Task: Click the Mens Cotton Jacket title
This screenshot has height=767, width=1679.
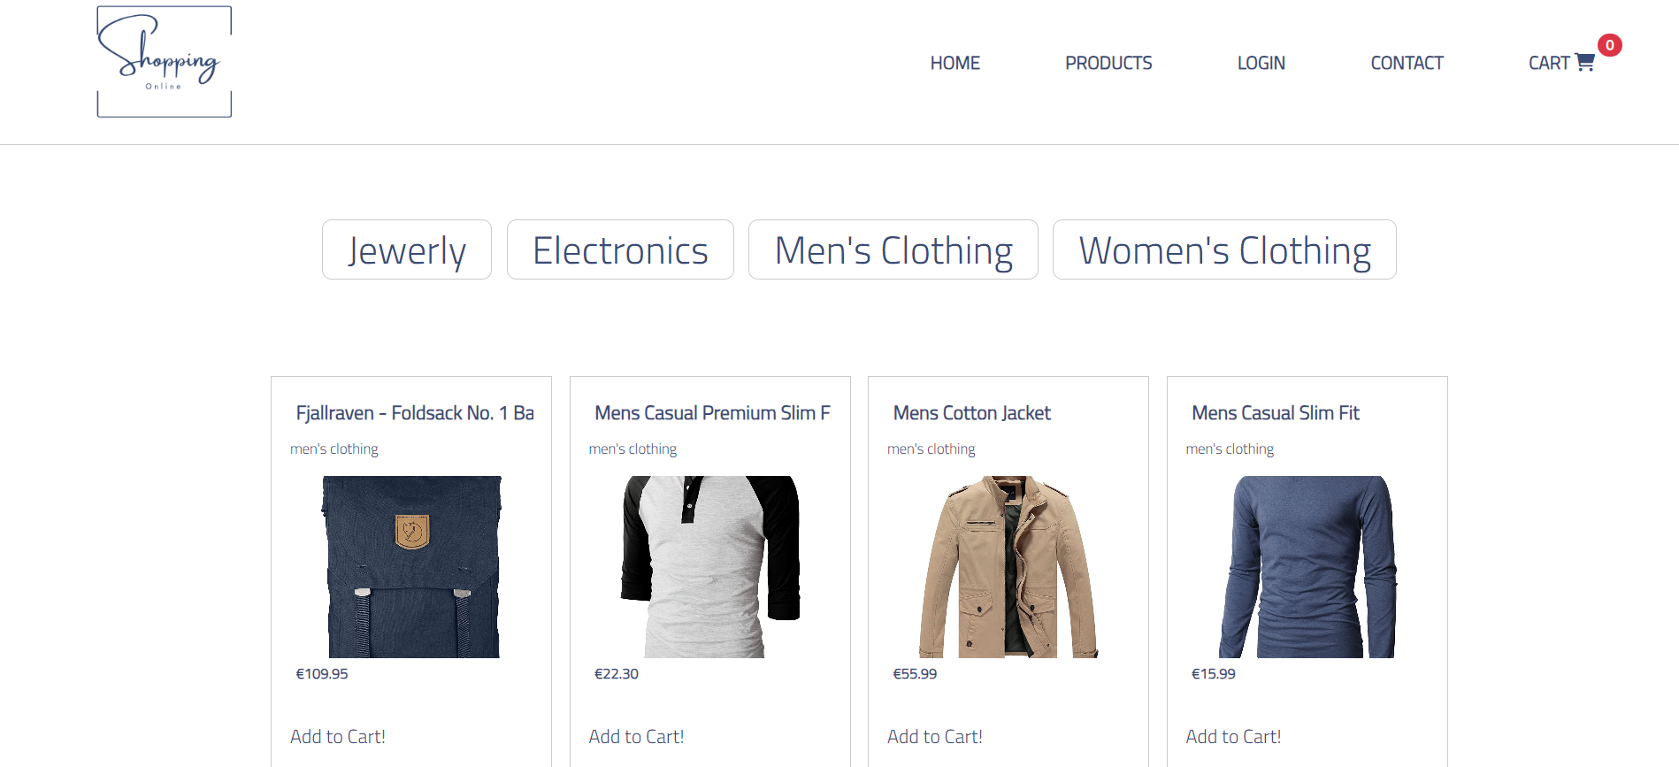Action: [x=971, y=413]
